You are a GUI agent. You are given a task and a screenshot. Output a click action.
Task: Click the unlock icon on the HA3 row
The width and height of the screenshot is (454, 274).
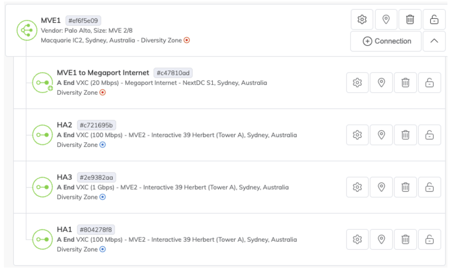pyautogui.click(x=430, y=187)
